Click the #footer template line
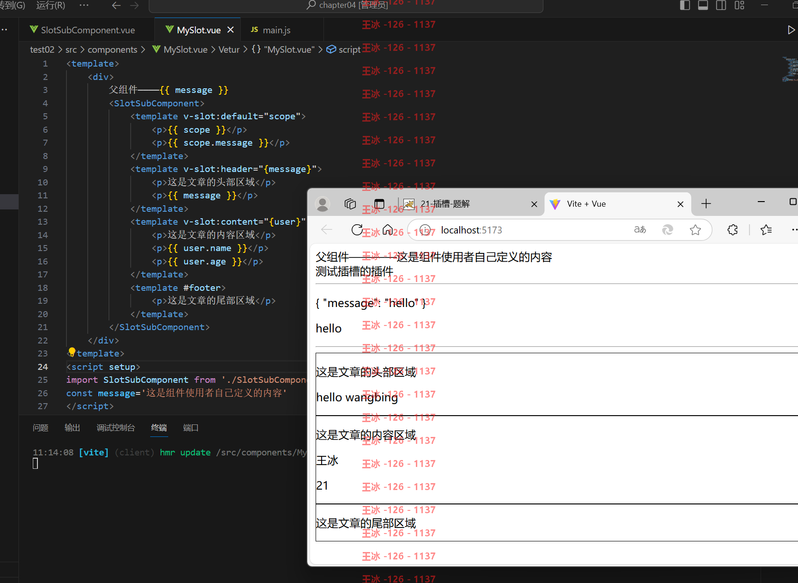This screenshot has width=798, height=583. pos(178,288)
